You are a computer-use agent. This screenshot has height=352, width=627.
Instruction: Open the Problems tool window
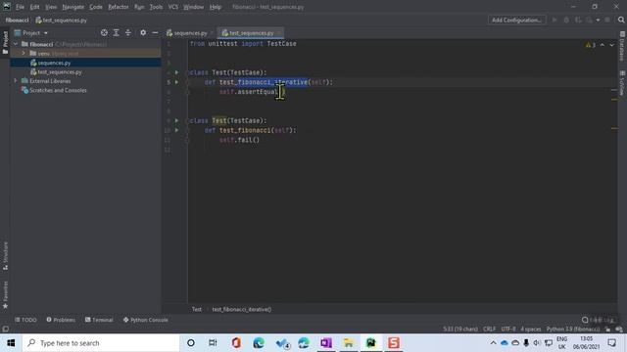tap(61, 320)
